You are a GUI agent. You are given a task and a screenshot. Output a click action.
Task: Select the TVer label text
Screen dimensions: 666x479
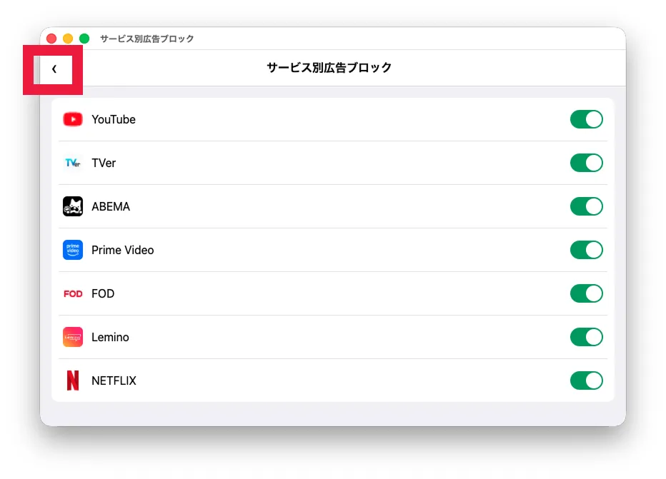104,163
